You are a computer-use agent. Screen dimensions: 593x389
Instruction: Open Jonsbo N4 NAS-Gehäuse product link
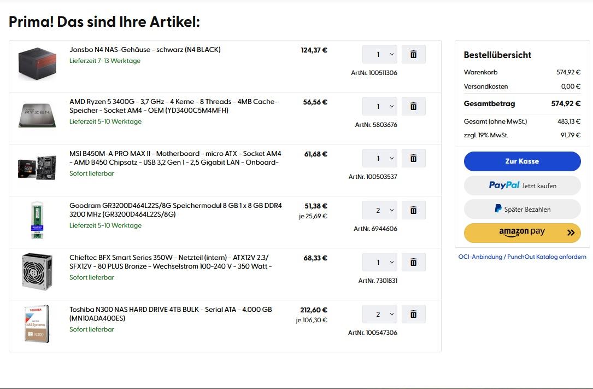(x=145, y=50)
